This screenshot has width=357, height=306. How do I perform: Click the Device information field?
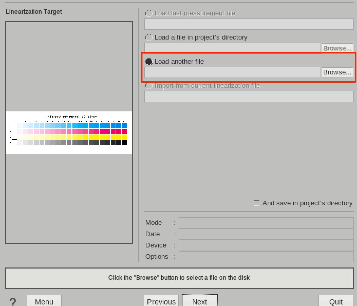point(266,245)
